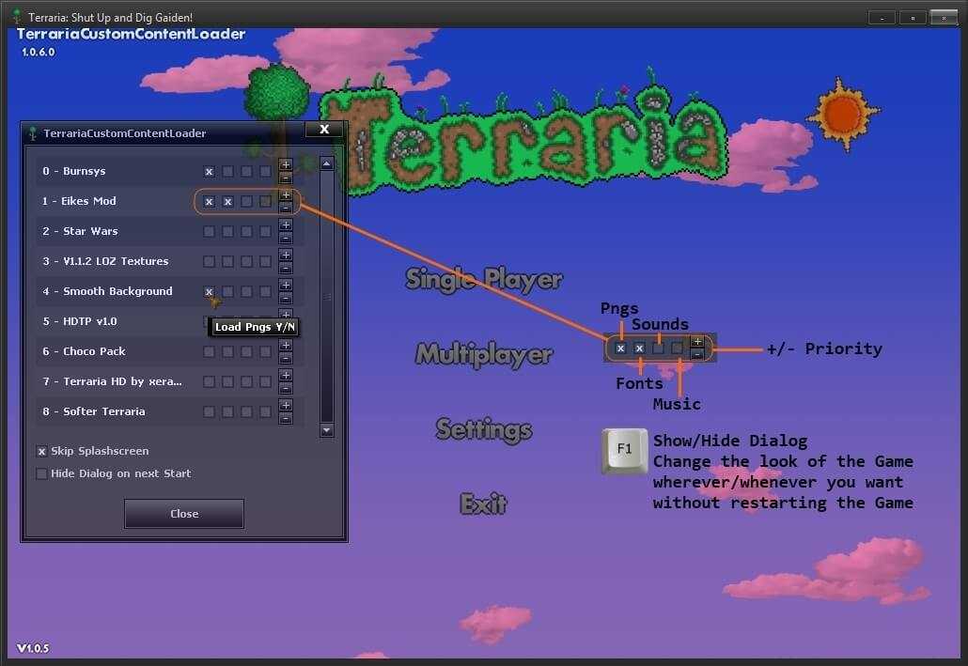This screenshot has height=666, width=968.
Task: Decrease Smooth Background priority with minus
Action: point(285,298)
